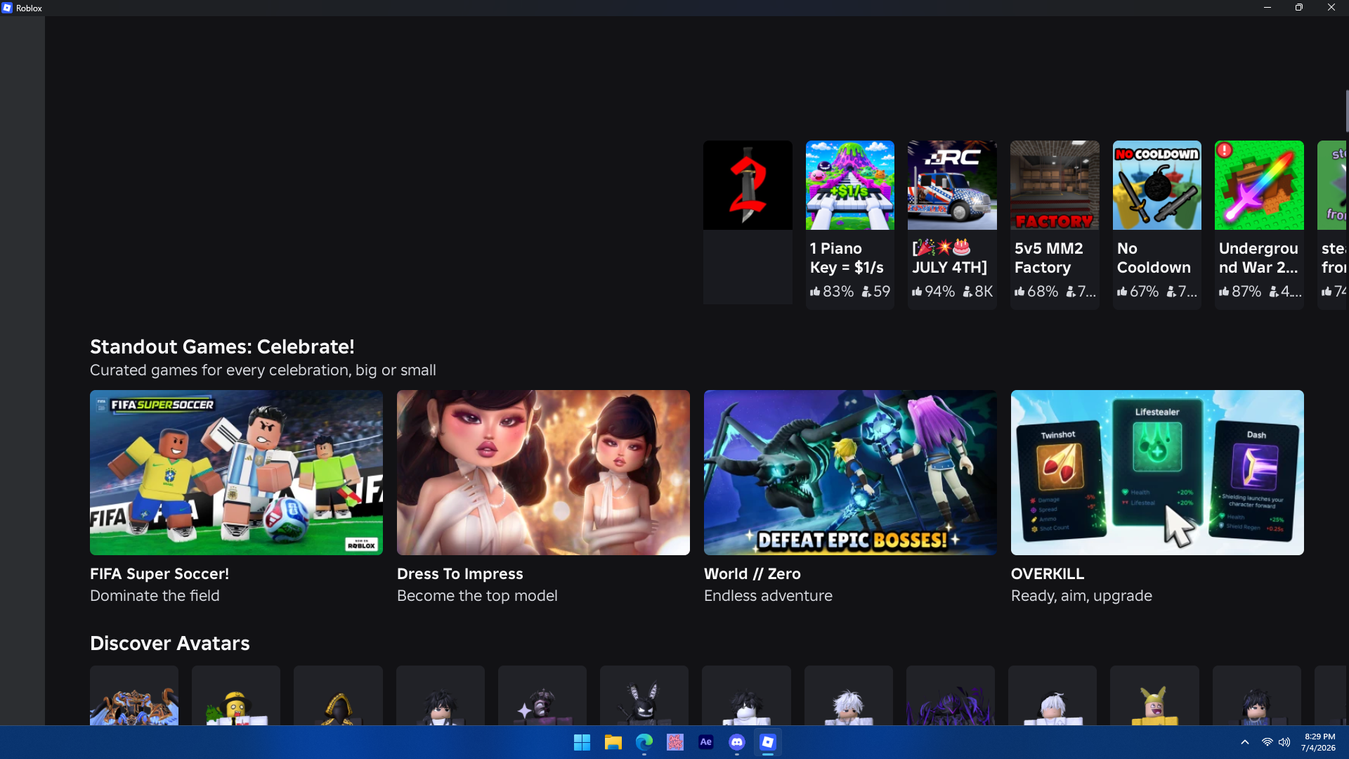
Task: Click the '5v5 MM2 Factory' title
Action: [x=1049, y=258]
